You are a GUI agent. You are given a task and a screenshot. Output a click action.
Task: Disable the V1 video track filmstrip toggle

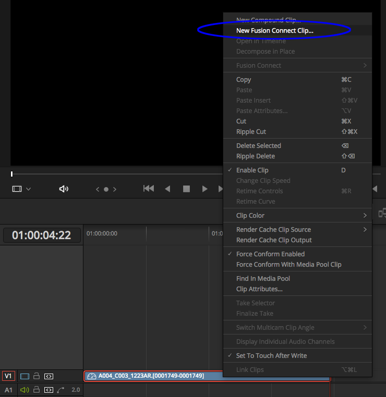(x=25, y=376)
